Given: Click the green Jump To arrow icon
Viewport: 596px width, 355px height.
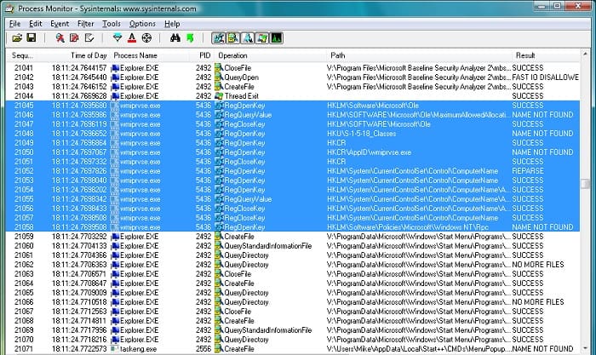Looking at the screenshot, I should point(190,38).
